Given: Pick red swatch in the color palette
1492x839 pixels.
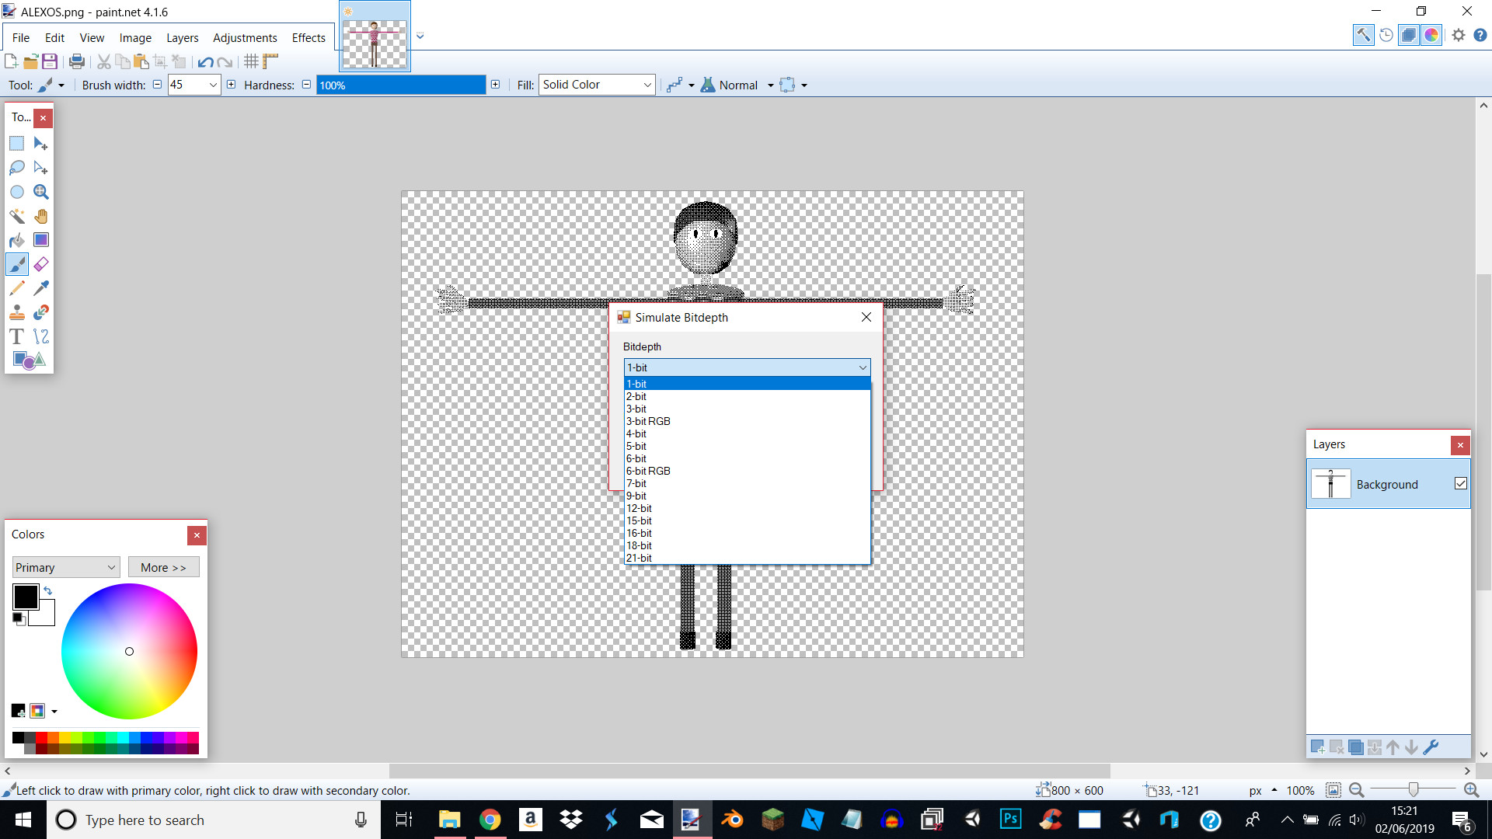Looking at the screenshot, I should tap(41, 737).
